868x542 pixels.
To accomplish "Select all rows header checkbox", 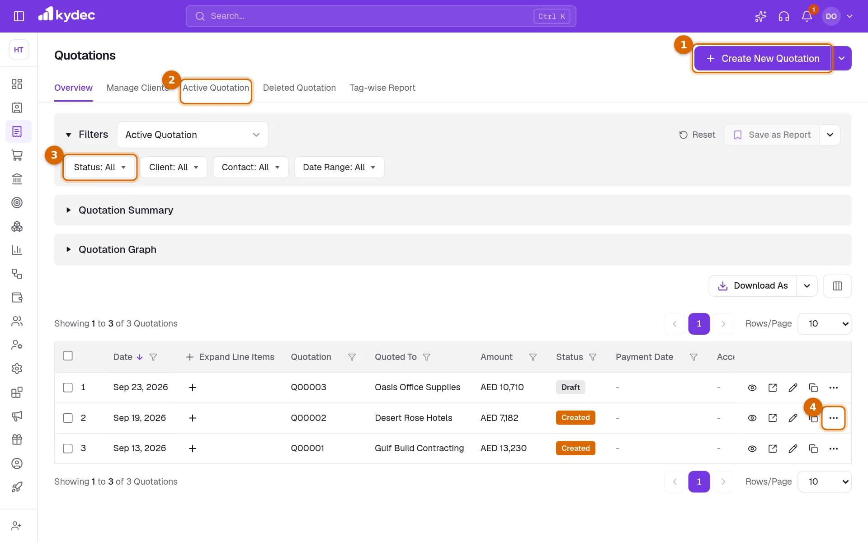I will (68, 356).
